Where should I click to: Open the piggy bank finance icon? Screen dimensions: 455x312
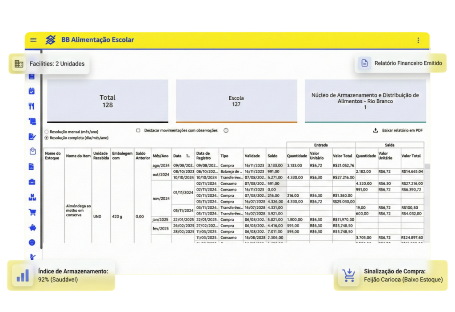tap(32, 228)
